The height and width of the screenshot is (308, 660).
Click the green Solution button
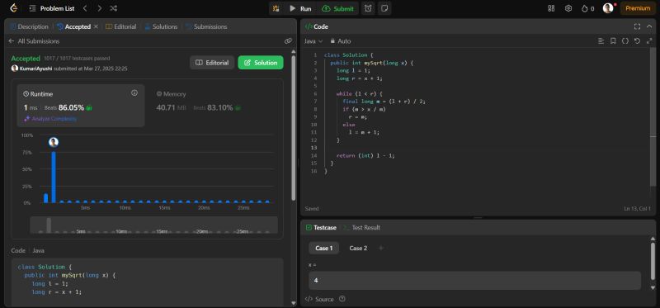pyautogui.click(x=261, y=63)
